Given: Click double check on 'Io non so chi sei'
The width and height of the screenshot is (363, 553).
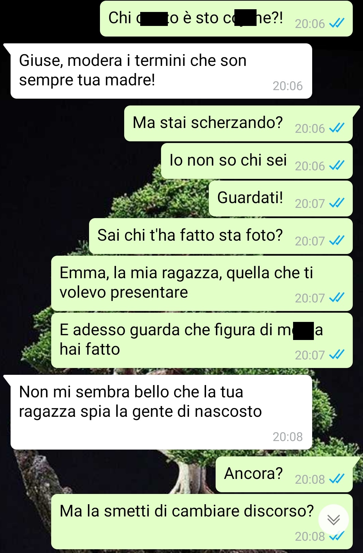Looking at the screenshot, I should (337, 166).
